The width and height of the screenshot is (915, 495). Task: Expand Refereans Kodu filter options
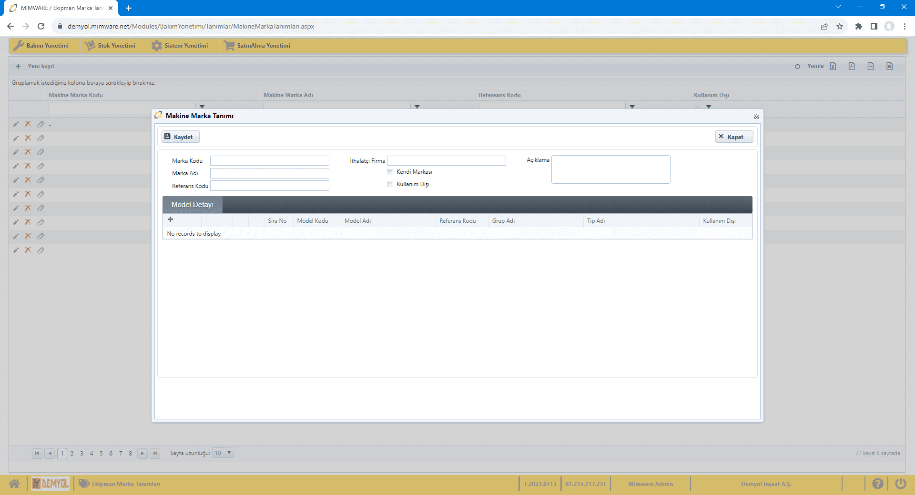coord(632,107)
